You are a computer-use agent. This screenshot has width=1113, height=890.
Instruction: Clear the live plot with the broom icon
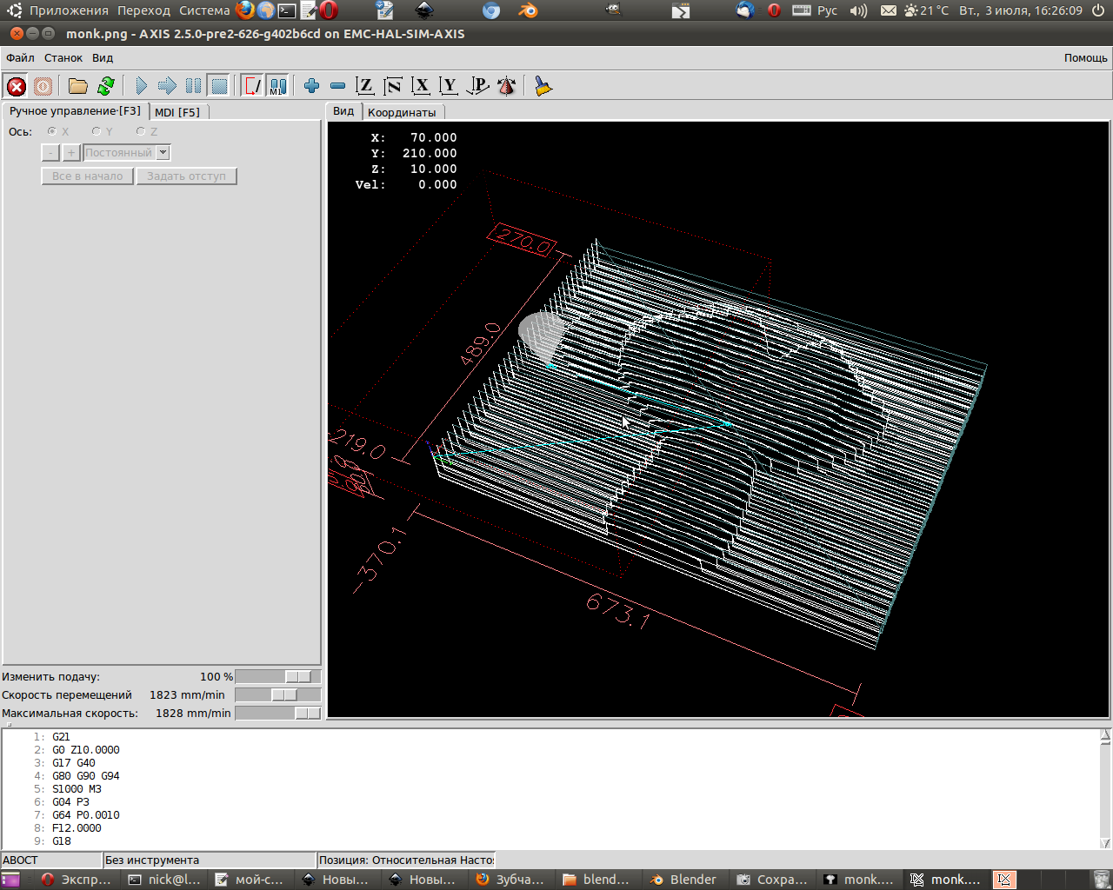pyautogui.click(x=543, y=86)
